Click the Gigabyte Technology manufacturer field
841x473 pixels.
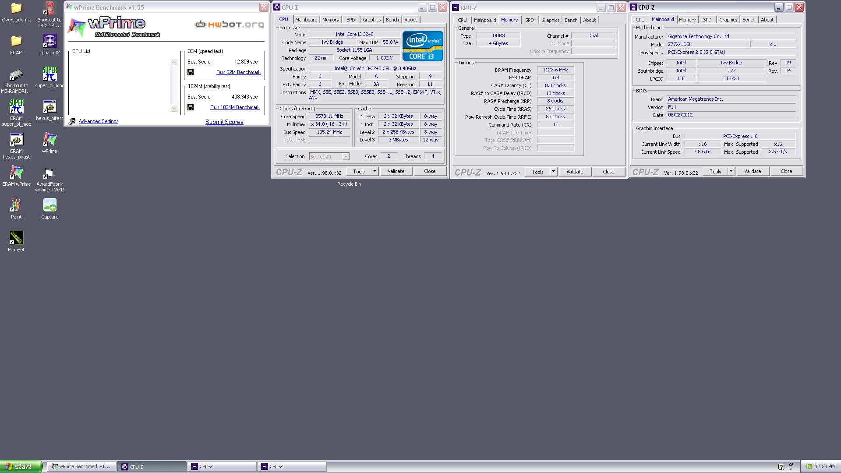[x=731, y=36]
